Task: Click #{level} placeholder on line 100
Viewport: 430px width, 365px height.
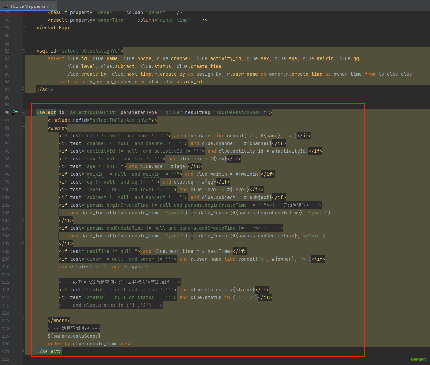Action: [x=238, y=190]
